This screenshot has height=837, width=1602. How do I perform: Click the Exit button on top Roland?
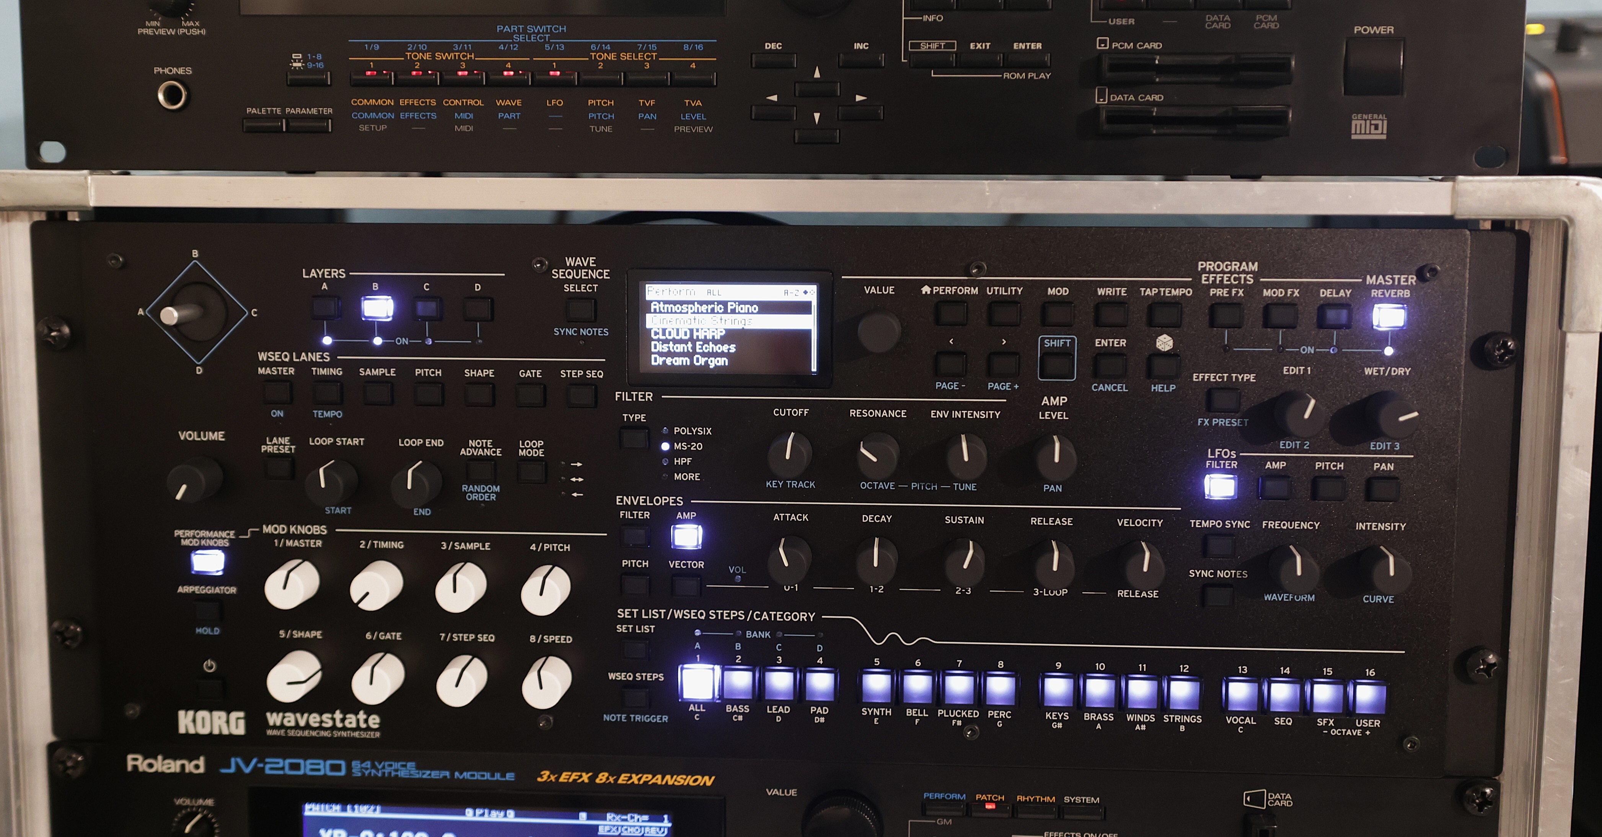coord(980,60)
